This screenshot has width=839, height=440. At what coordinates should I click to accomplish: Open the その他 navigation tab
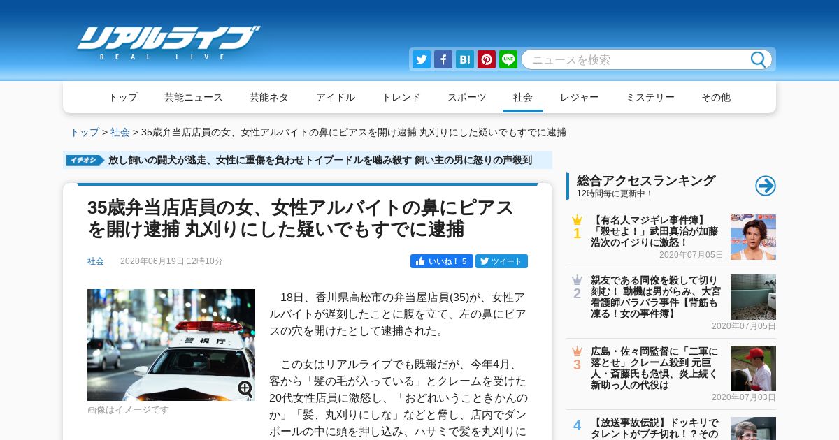coord(716,97)
